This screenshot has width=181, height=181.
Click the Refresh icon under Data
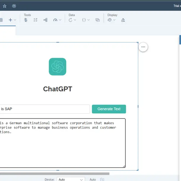click(x=70, y=20)
